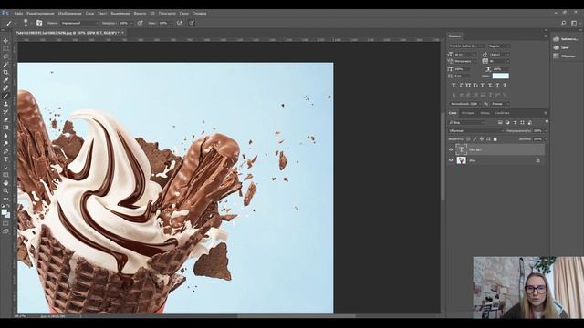
Task: Toggle layer filtering switch in Layers panel
Action: point(547,121)
